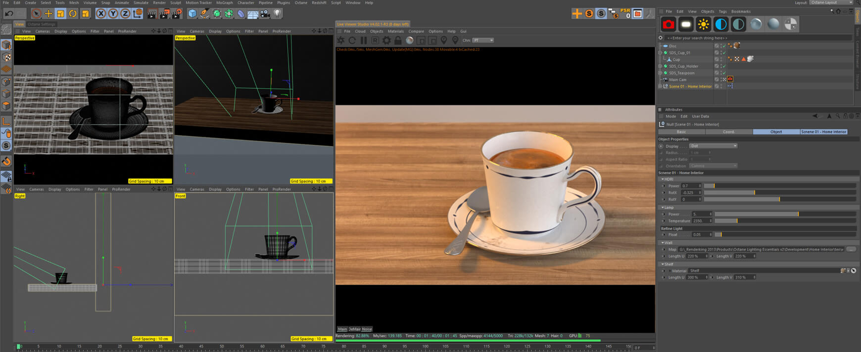Collapse the Lamp section

tap(663, 207)
